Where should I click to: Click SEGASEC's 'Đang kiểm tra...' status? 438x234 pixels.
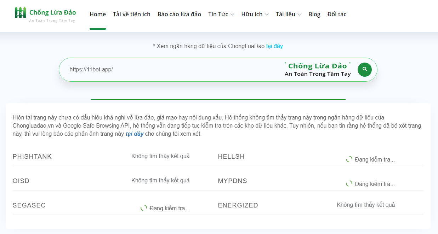[x=169, y=208]
